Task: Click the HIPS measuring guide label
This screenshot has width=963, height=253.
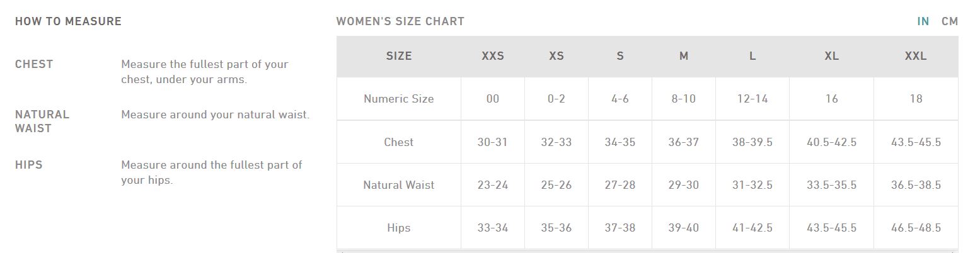Action: (x=28, y=165)
